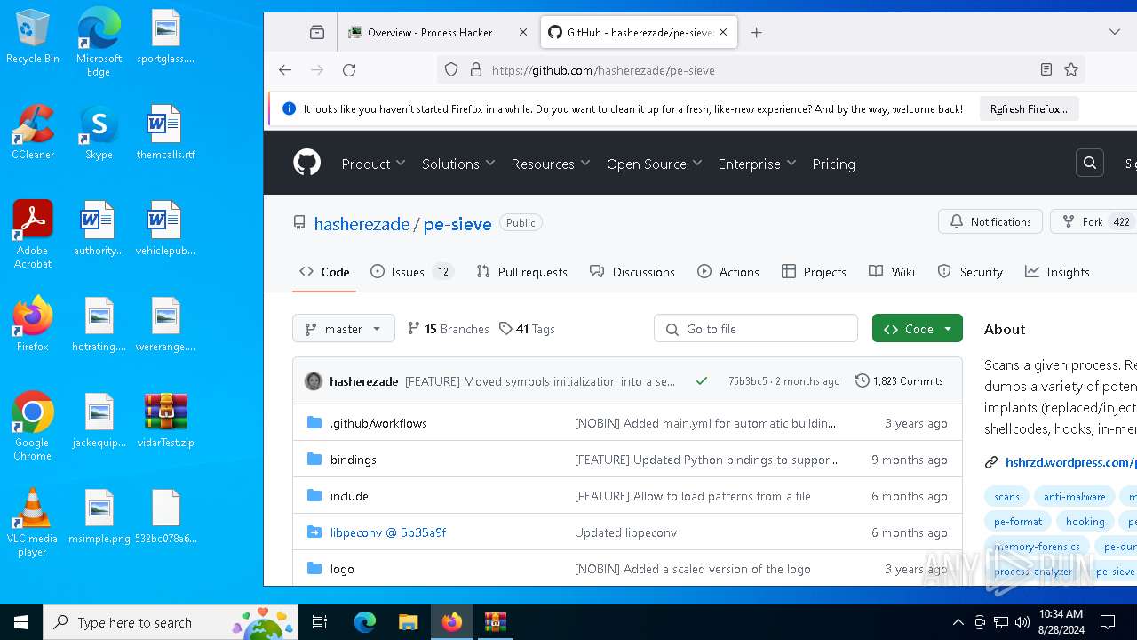Open Firefox View icon in tab bar
This screenshot has height=640, width=1137.
click(317, 32)
